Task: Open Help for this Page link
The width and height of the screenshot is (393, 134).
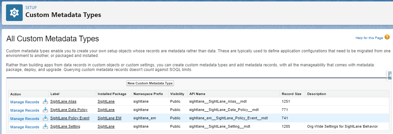Action: [369, 38]
